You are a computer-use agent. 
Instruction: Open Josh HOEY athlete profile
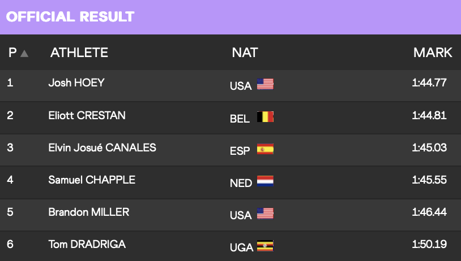point(76,82)
